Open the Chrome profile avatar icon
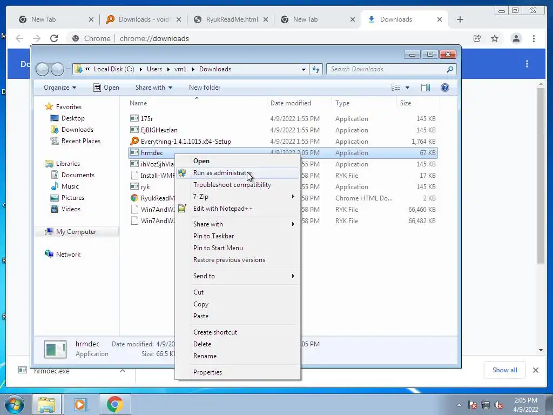This screenshot has height=415, width=553. tap(516, 38)
